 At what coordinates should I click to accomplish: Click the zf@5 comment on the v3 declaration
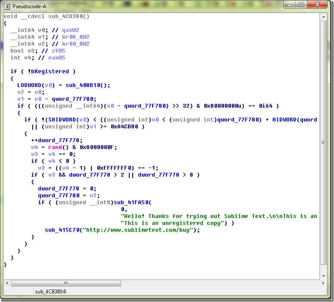click(x=58, y=51)
